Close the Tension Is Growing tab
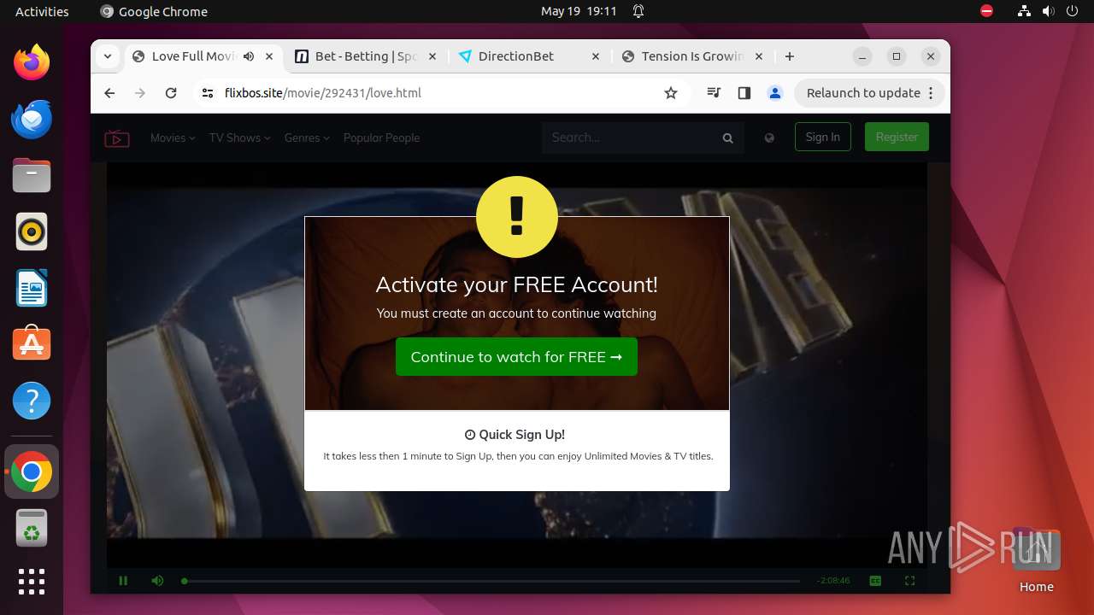This screenshot has height=615, width=1094. pyautogui.click(x=759, y=56)
